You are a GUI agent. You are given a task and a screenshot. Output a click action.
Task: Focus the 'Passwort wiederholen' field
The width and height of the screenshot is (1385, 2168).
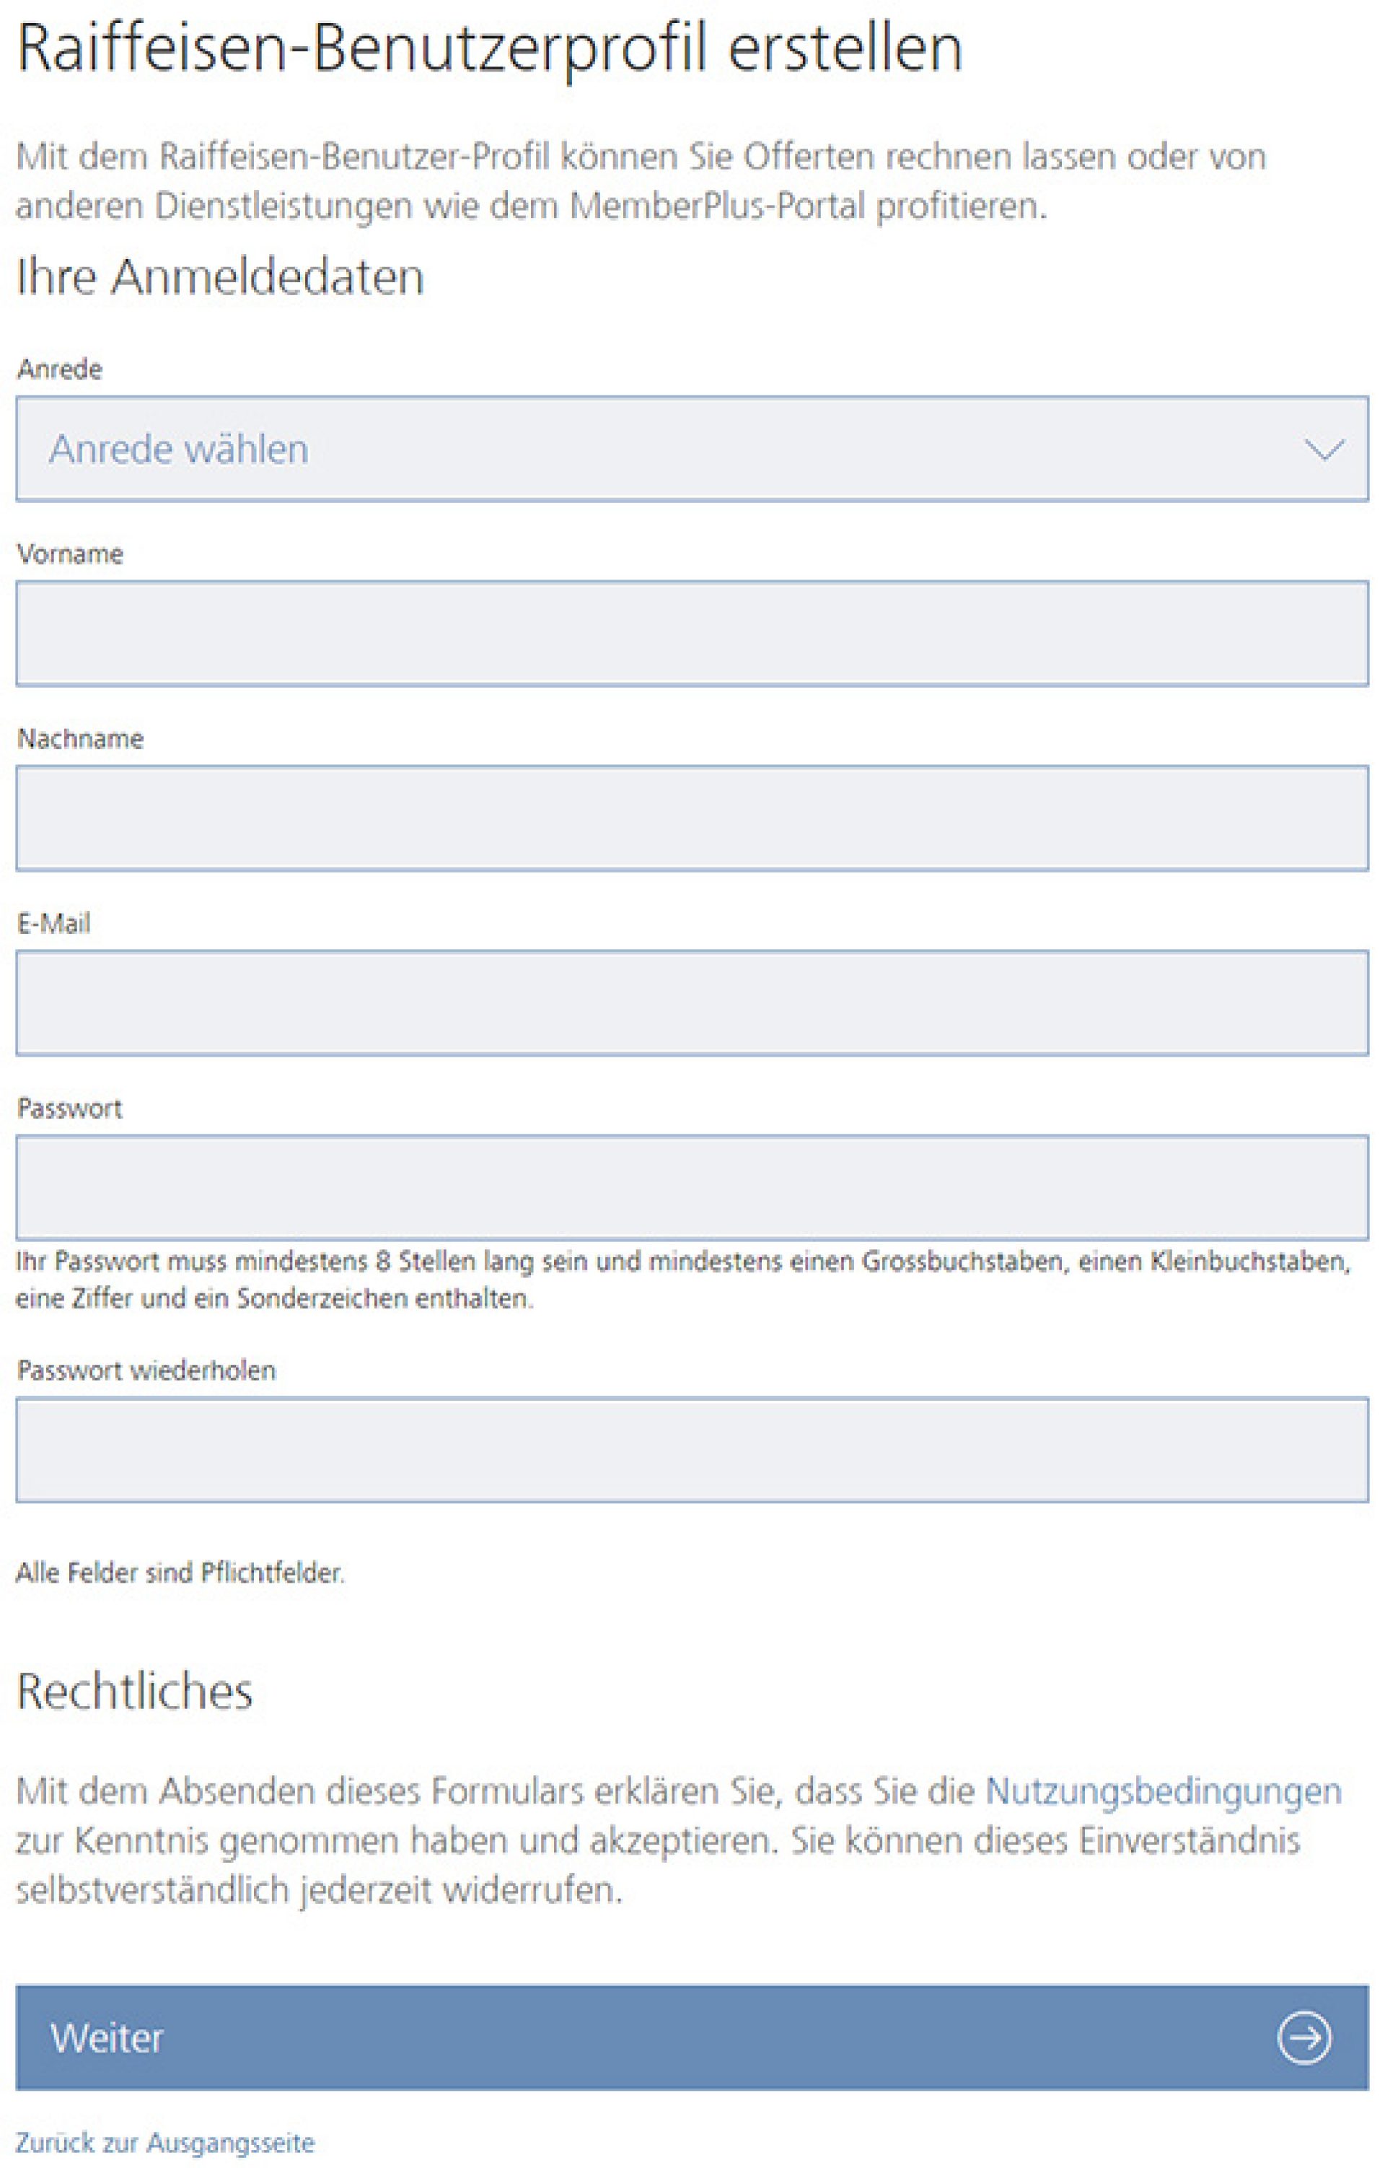click(691, 1449)
